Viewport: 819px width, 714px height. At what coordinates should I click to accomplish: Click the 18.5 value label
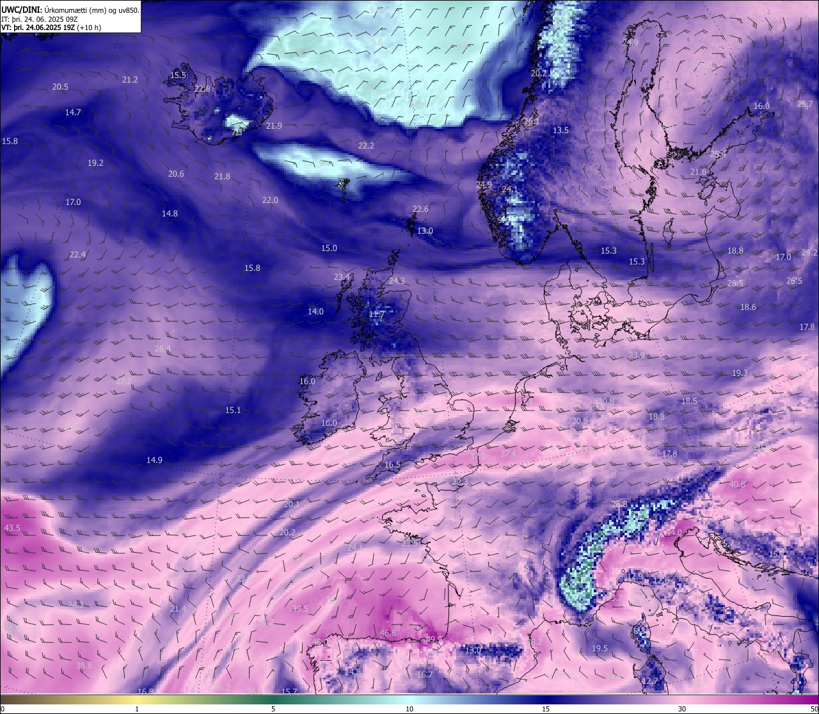[689, 401]
